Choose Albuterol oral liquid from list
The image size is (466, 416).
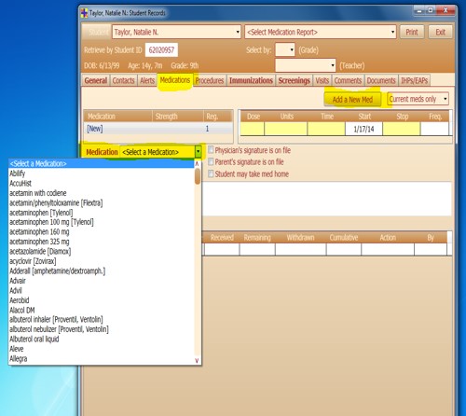click(102, 339)
